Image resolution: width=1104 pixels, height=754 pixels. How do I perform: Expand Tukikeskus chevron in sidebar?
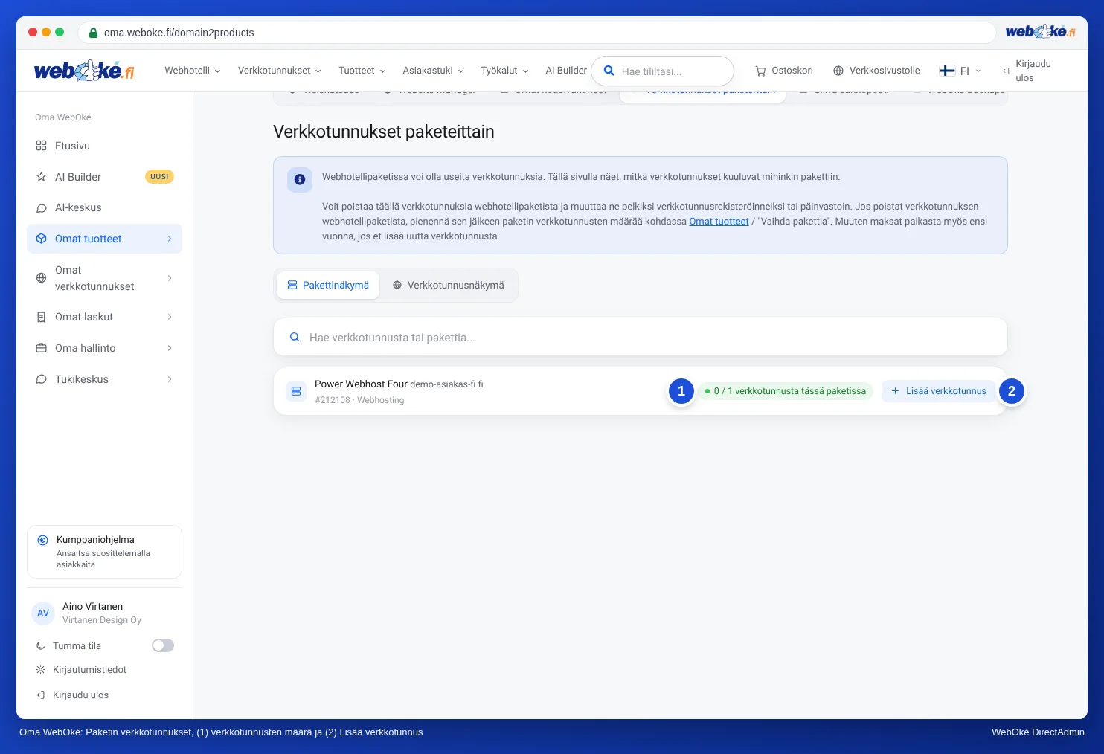coord(170,379)
